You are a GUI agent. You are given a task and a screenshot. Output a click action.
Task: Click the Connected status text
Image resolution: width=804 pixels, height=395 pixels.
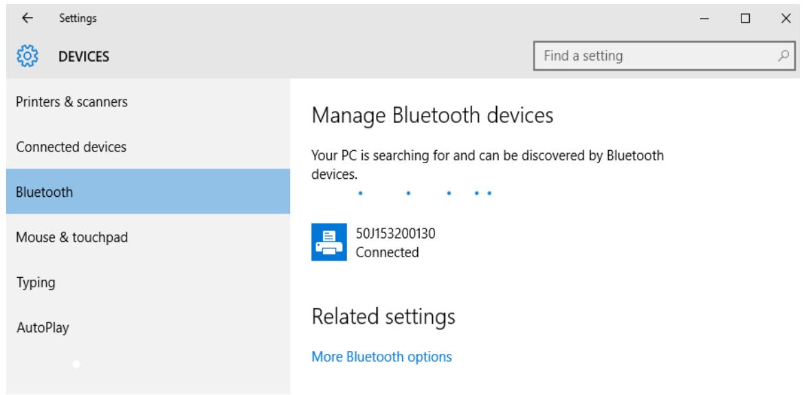pyautogui.click(x=387, y=252)
